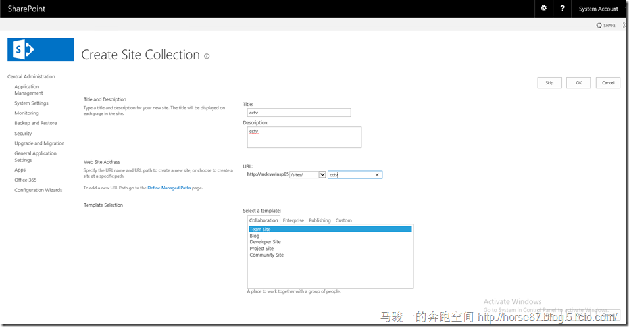Screen dimensions: 629x327
Task: Switch to the Custom template tab
Action: pyautogui.click(x=343, y=220)
